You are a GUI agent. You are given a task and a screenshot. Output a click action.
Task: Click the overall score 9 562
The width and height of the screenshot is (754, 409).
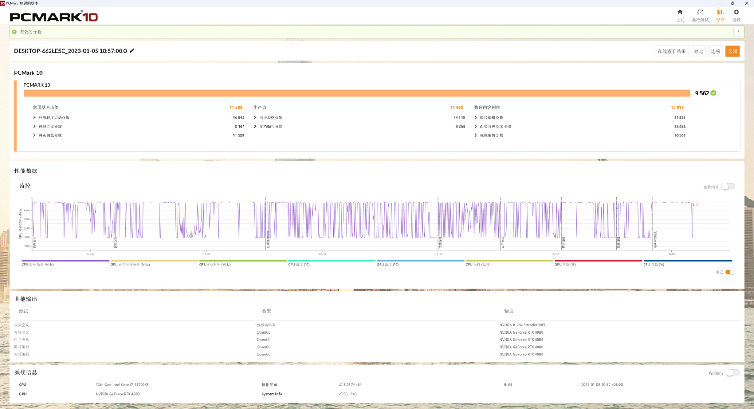tap(702, 93)
